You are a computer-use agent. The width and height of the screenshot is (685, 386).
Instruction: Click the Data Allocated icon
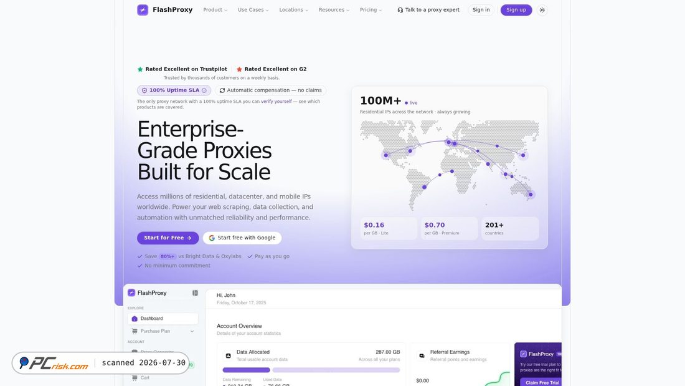point(228,356)
